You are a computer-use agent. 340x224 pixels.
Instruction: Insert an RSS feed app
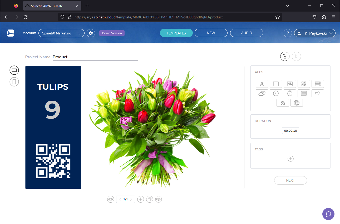click(x=283, y=103)
